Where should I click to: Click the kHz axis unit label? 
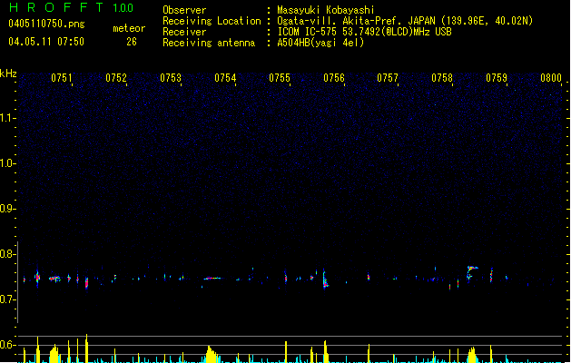[8, 74]
